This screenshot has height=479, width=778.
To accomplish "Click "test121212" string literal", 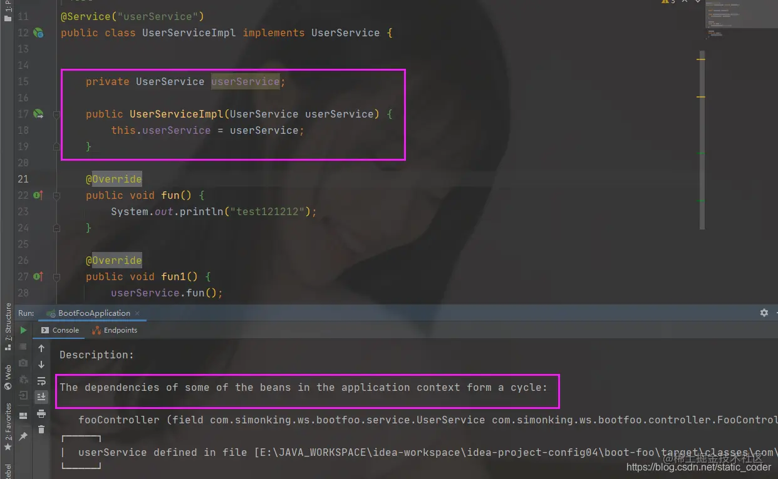I will [267, 211].
